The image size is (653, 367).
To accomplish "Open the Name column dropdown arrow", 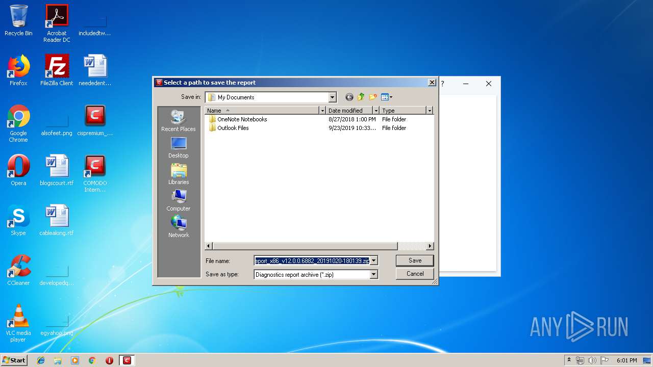I will click(322, 110).
